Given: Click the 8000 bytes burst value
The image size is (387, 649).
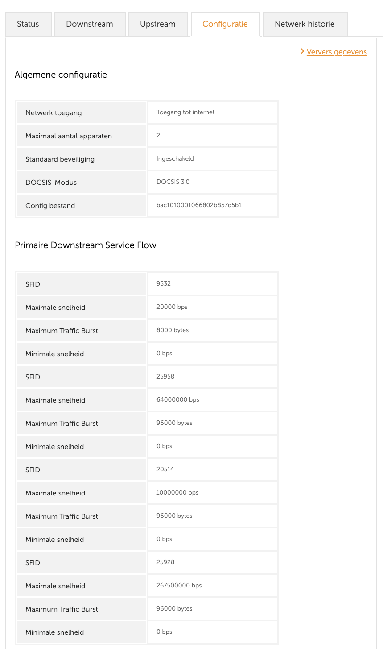Looking at the screenshot, I should (173, 330).
